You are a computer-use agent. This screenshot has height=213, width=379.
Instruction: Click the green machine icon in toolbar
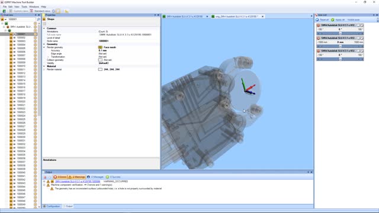[x=4, y=11]
